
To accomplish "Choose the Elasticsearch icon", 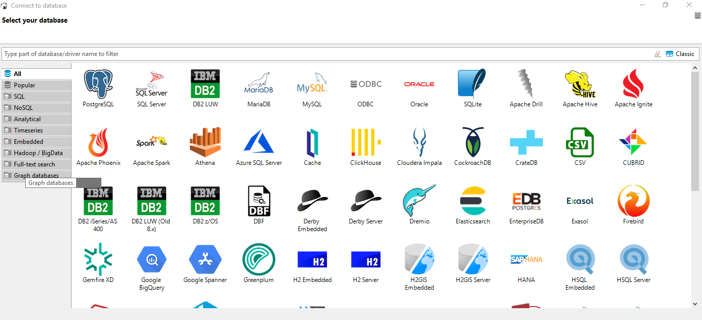I will pos(472,201).
